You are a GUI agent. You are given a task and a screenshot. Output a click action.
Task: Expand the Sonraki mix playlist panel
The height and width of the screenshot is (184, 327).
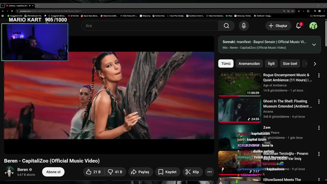[x=314, y=45]
